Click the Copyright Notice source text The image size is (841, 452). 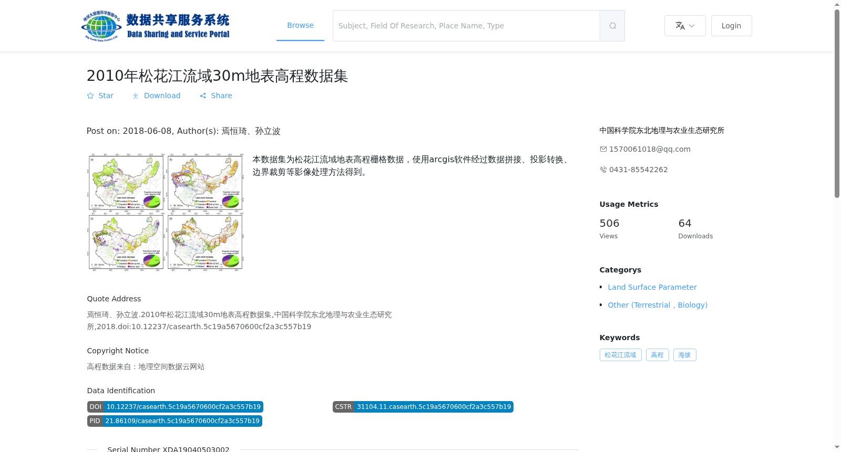[146, 366]
